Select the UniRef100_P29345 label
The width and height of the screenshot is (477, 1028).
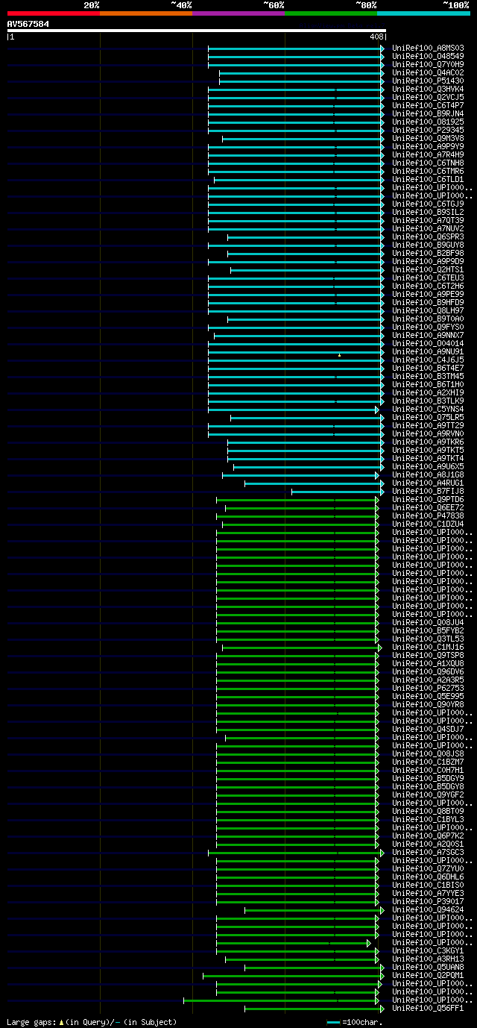428,130
